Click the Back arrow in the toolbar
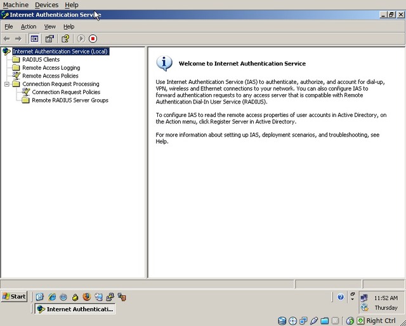The image size is (406, 326). [7, 39]
